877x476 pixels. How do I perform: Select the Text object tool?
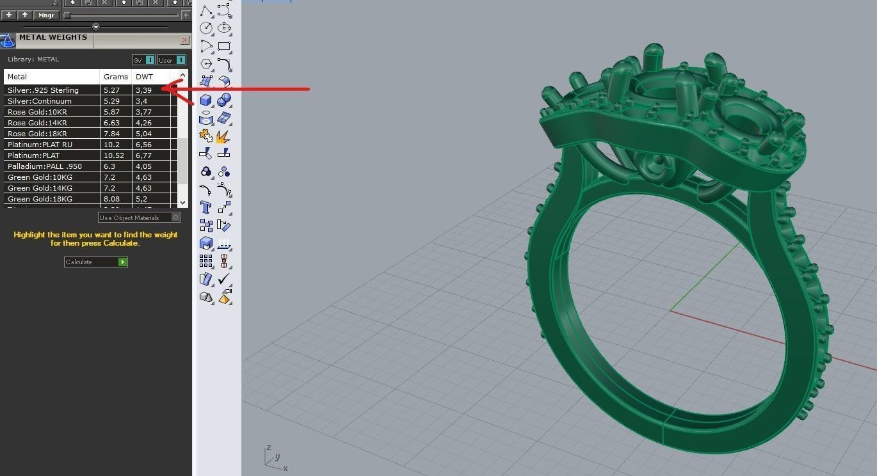tap(206, 207)
